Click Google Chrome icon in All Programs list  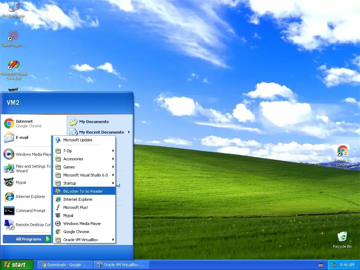click(x=58, y=232)
